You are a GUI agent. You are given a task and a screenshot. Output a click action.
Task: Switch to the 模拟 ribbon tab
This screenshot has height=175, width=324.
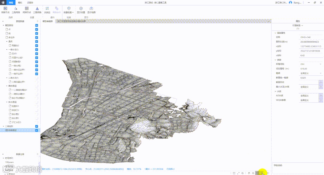click(20, 2)
